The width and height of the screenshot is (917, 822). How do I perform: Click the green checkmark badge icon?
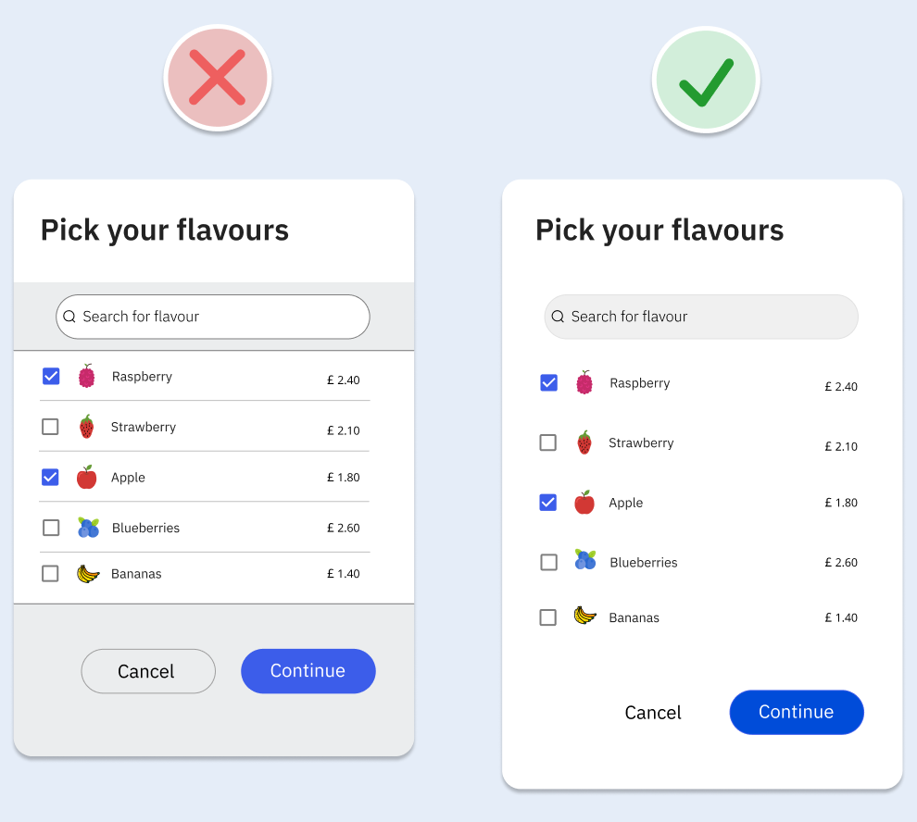[706, 81]
